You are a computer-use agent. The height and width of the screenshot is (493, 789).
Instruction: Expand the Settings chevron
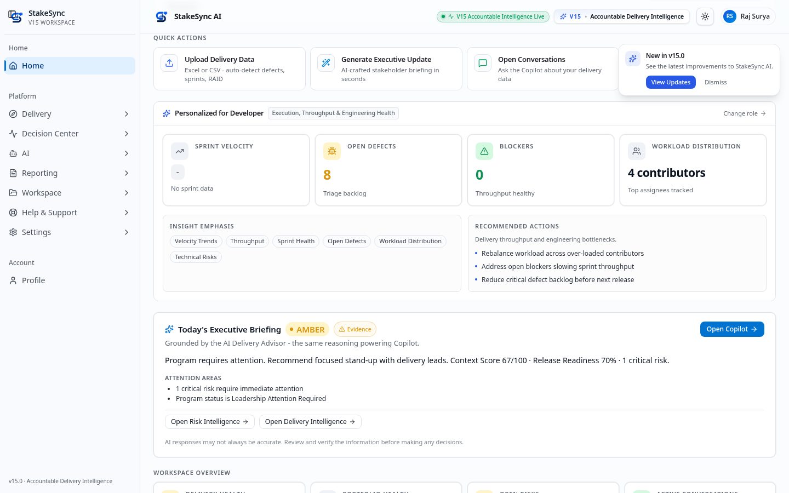(x=127, y=232)
